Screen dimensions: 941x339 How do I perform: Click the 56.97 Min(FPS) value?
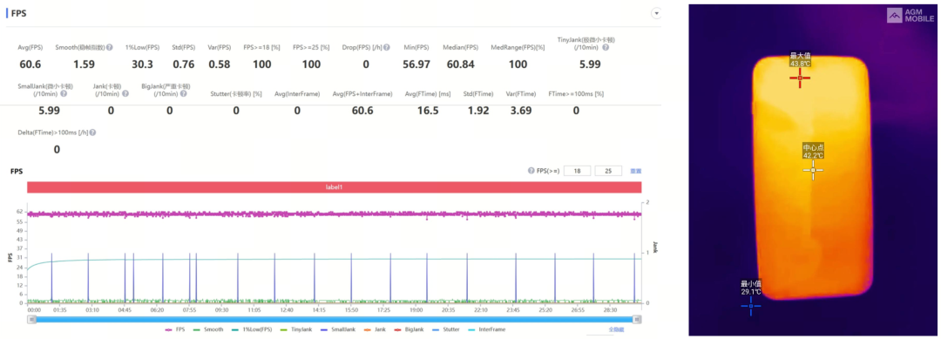point(416,64)
